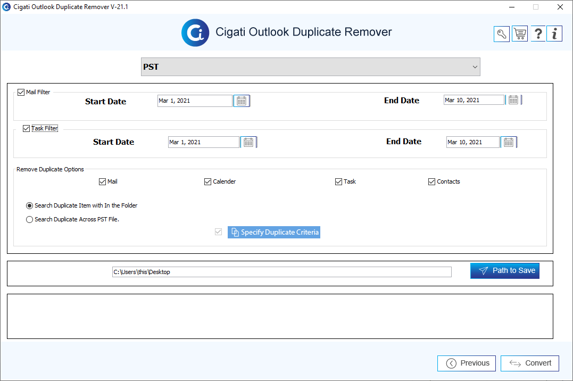Click the Path to Save button
The width and height of the screenshot is (573, 381).
[x=505, y=271]
